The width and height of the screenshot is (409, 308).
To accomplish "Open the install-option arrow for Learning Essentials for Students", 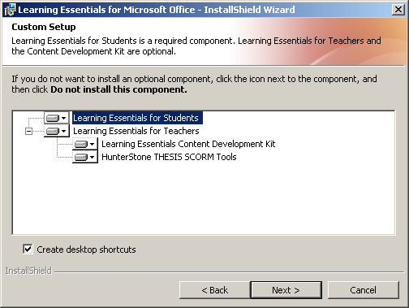I will (x=64, y=118).
